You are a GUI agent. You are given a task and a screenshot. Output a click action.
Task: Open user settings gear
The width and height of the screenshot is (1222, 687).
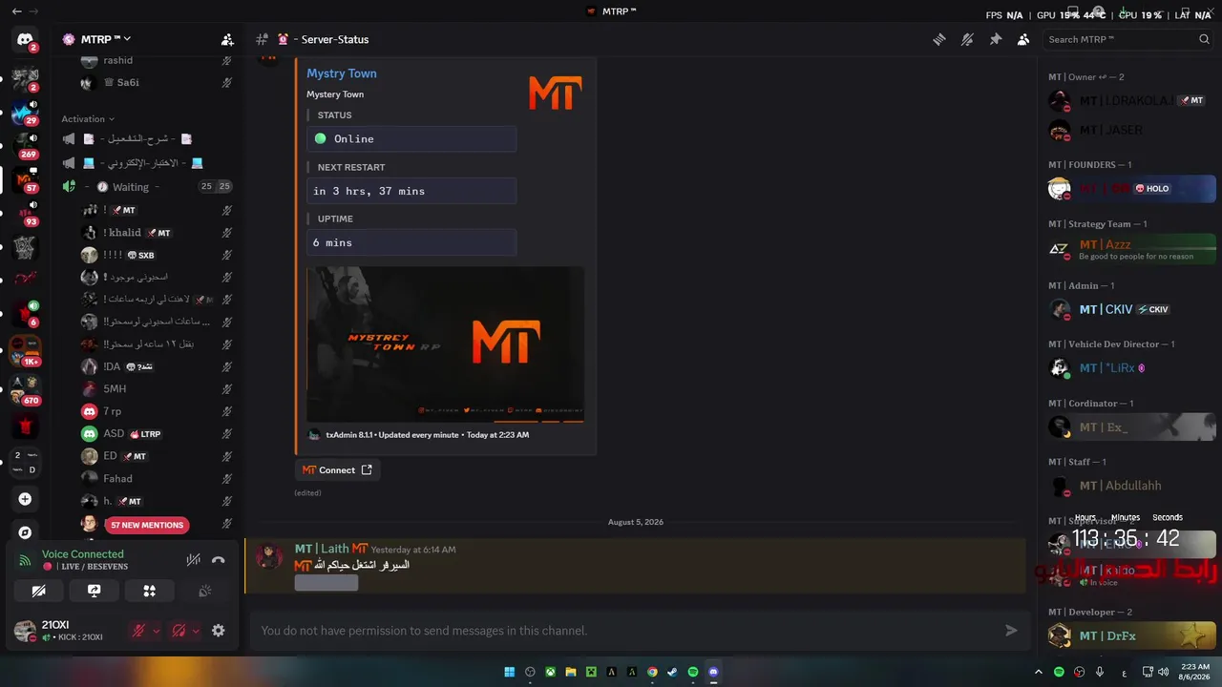[x=218, y=631]
